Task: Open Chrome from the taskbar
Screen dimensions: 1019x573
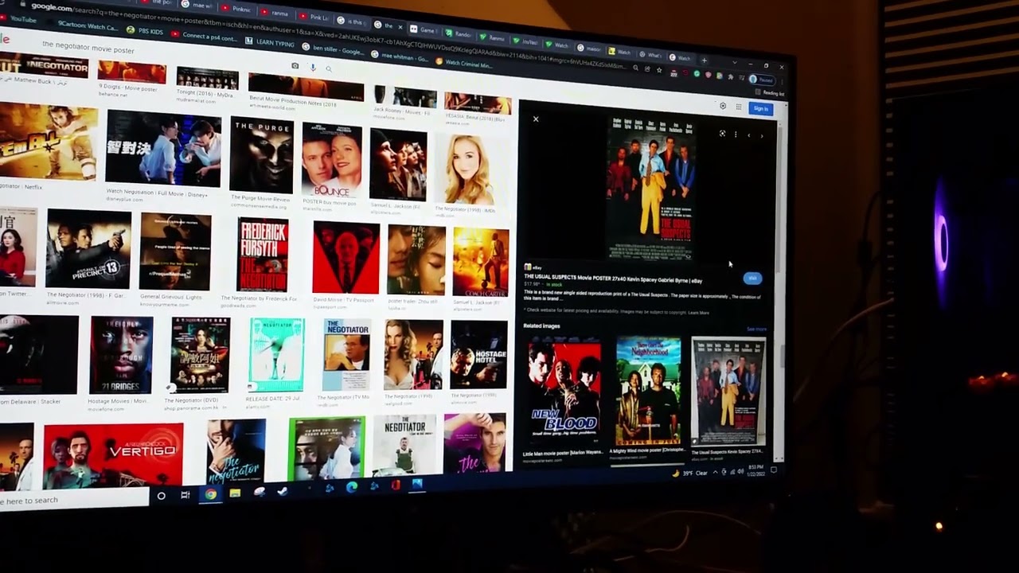Action: pos(210,494)
